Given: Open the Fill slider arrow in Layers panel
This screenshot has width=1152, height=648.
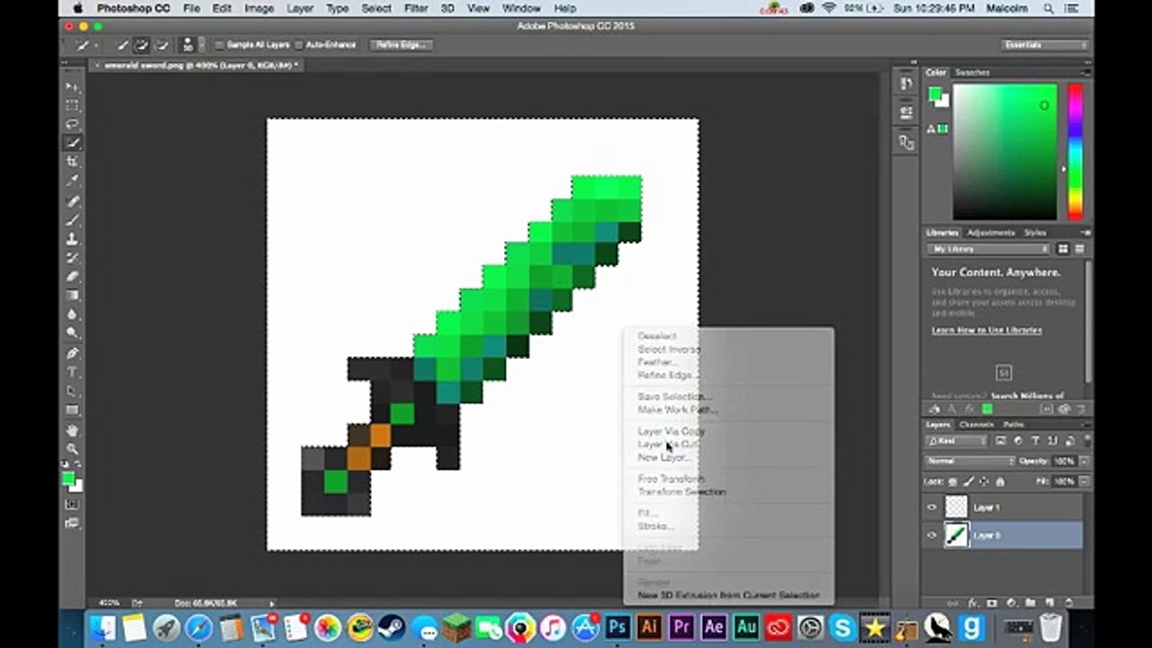Looking at the screenshot, I should 1083,482.
